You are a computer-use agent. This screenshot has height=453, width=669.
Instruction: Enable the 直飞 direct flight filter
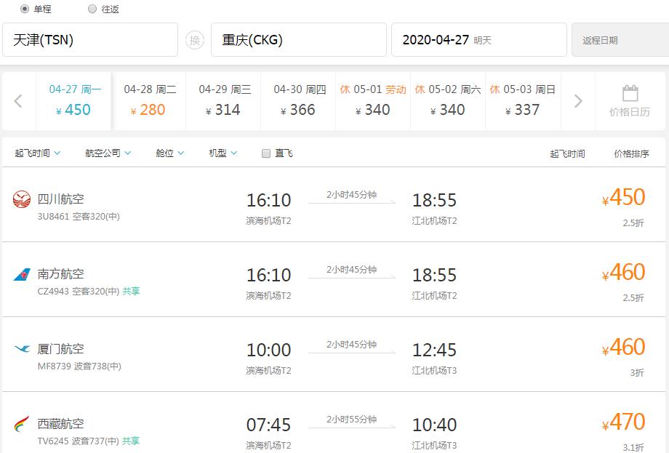(265, 153)
